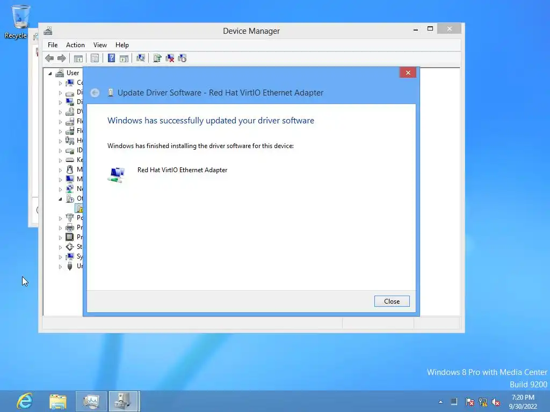Select the User root node in tree
This screenshot has height=412, width=550.
coord(73,73)
